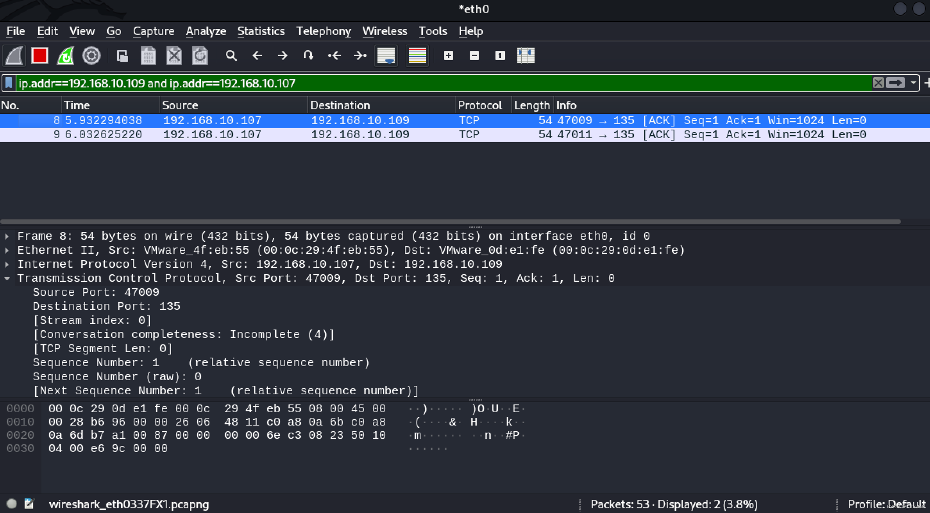The width and height of the screenshot is (930, 513).
Task: Click the packet list horizontal scrollbar
Action: [449, 222]
